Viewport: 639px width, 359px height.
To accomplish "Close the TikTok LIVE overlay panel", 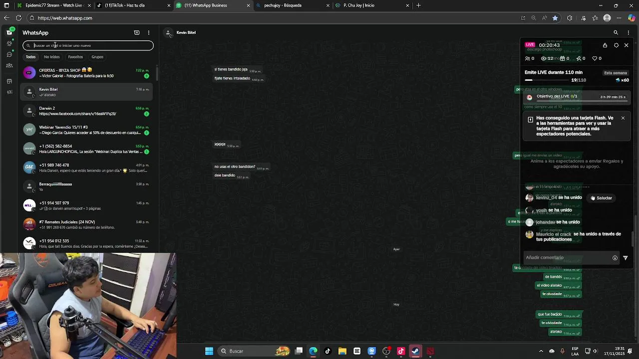I will [x=627, y=45].
